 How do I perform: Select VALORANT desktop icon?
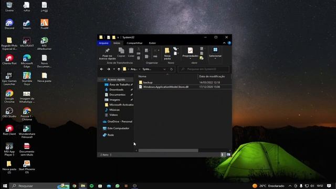pos(27,42)
